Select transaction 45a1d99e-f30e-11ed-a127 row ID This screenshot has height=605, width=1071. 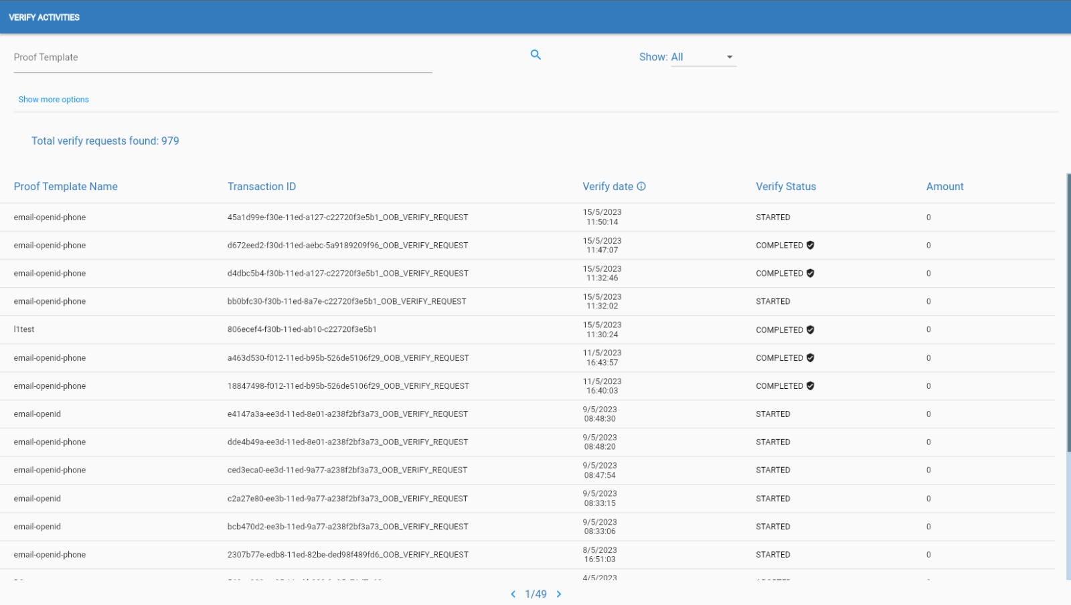pyautogui.click(x=347, y=218)
